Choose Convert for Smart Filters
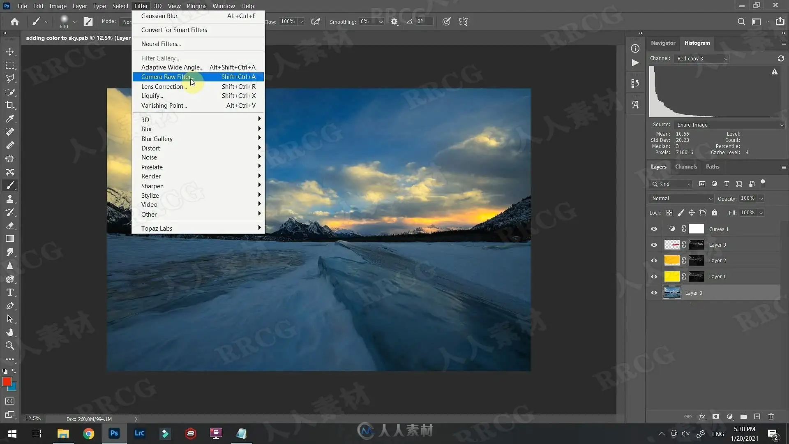Viewport: 789px width, 444px height. (x=198, y=30)
